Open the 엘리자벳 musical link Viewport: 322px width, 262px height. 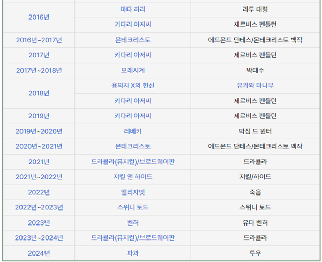[133, 192]
